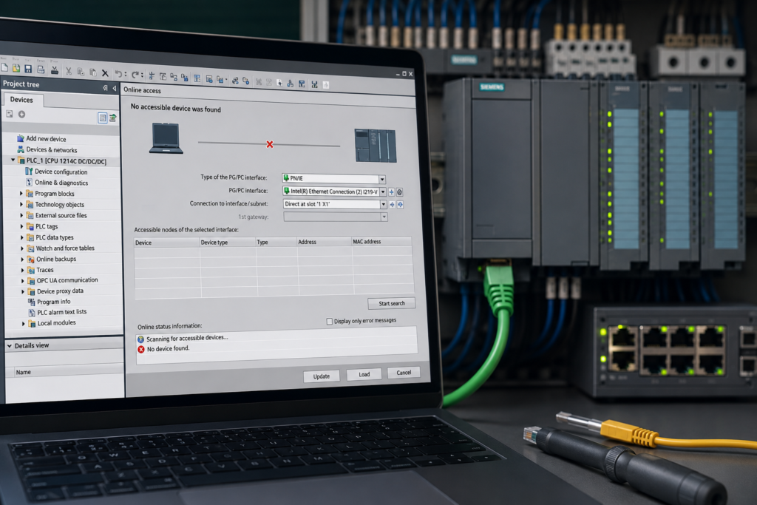
Task: Click the Redo arrow in the toolbar
Action: point(135,75)
